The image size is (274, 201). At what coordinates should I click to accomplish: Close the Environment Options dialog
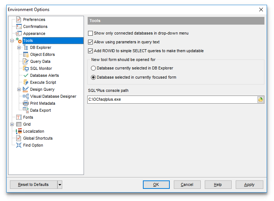(261, 10)
